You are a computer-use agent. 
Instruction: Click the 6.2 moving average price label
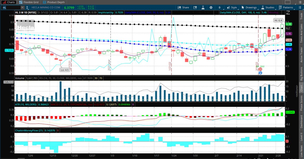pos(288,28)
